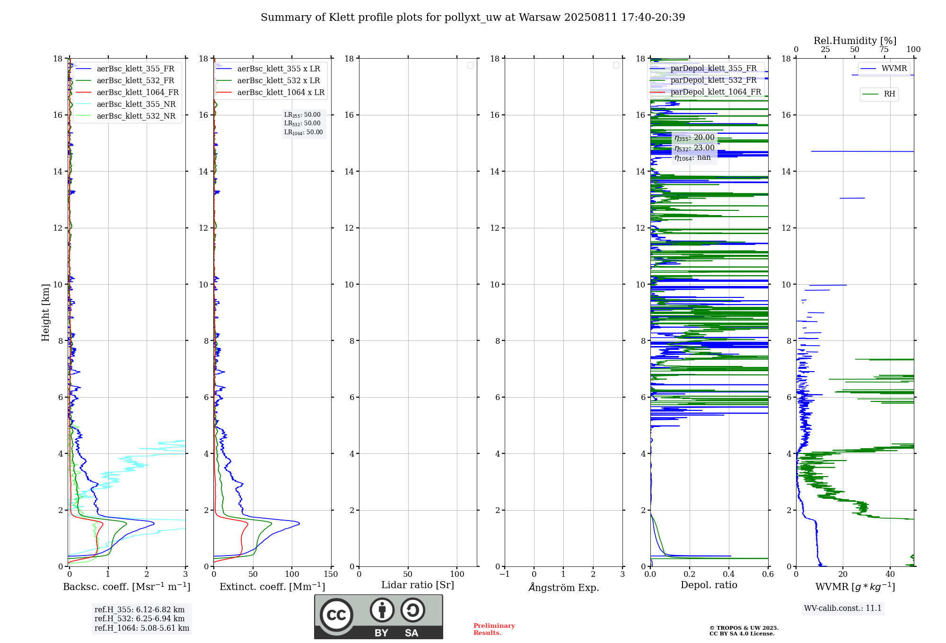Click parDepol_klett_355_FR legend entry
The height and width of the screenshot is (643, 946).
click(713, 69)
